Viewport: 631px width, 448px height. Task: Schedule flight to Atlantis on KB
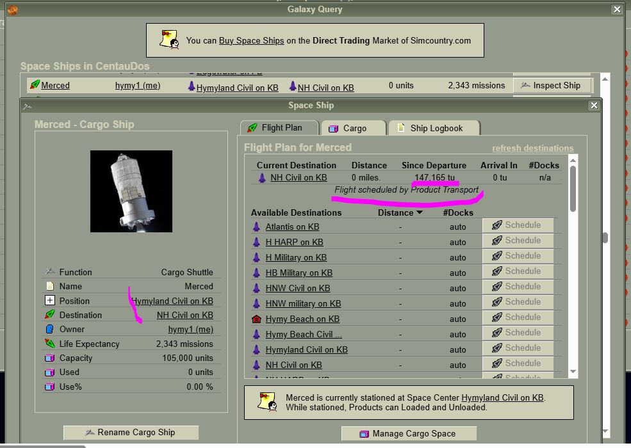click(x=518, y=225)
